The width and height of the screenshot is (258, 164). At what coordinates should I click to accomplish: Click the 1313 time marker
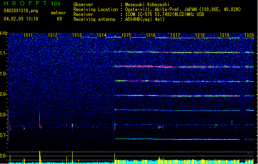click(x=77, y=35)
